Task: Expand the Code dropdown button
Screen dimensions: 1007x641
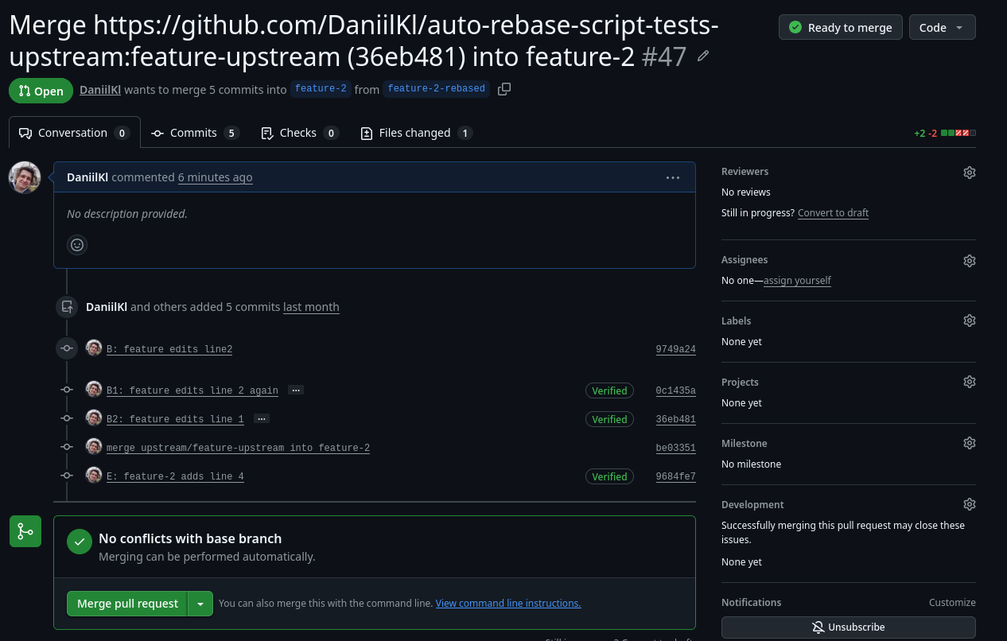Action: tap(942, 27)
